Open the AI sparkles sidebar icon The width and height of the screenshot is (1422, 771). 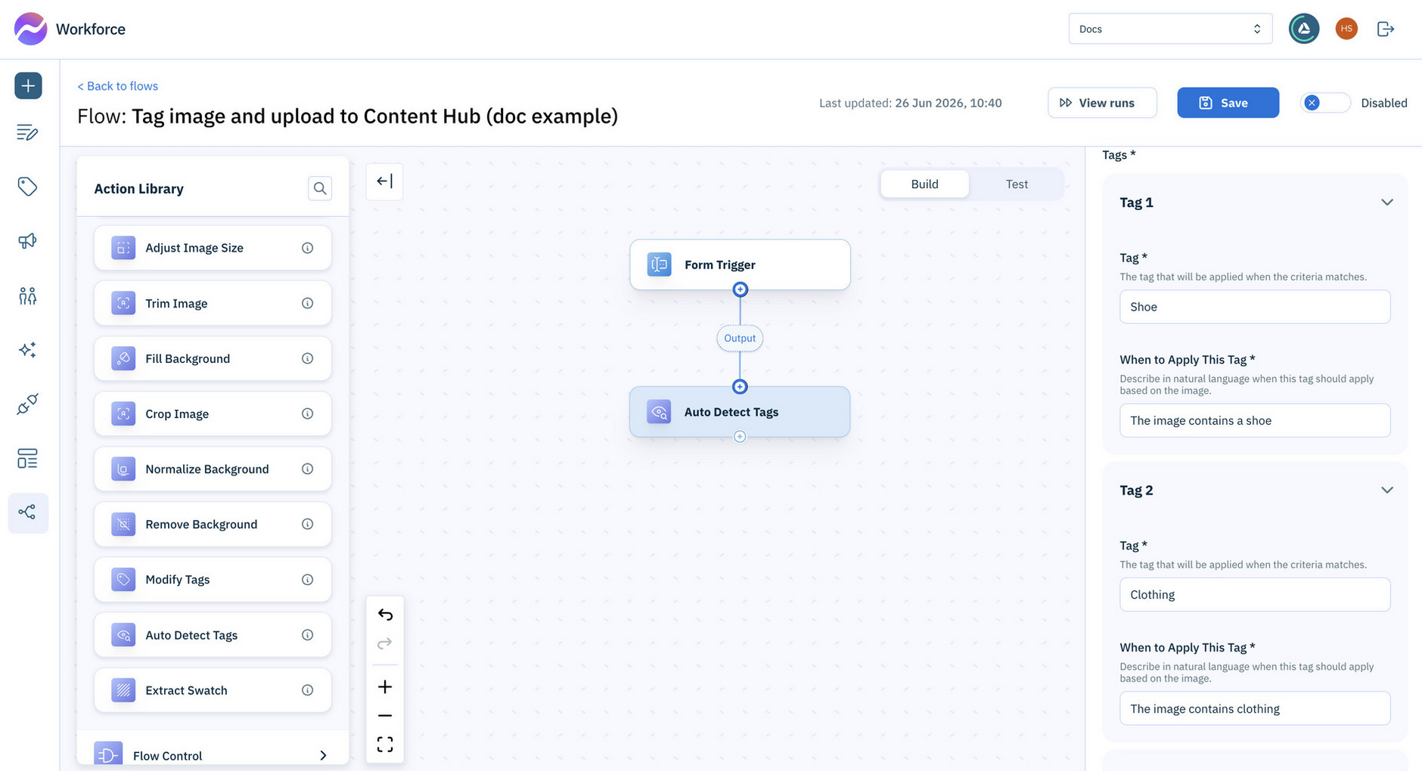click(28, 350)
